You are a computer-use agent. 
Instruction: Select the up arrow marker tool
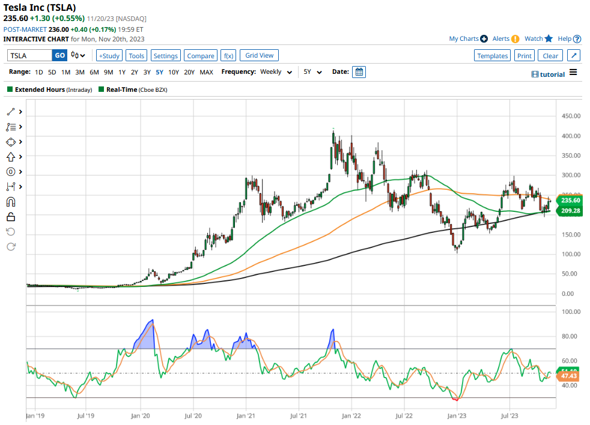[11, 157]
